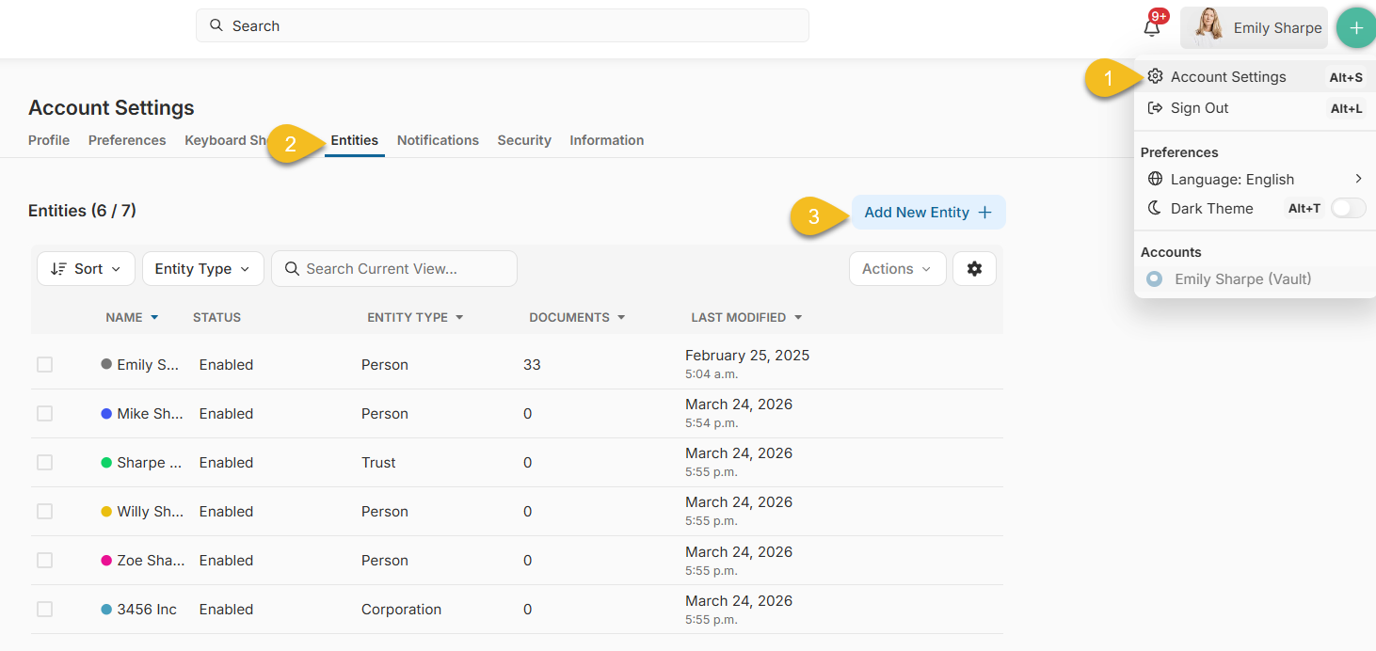Select the Account Settings gear icon
1376x651 pixels.
point(1156,76)
